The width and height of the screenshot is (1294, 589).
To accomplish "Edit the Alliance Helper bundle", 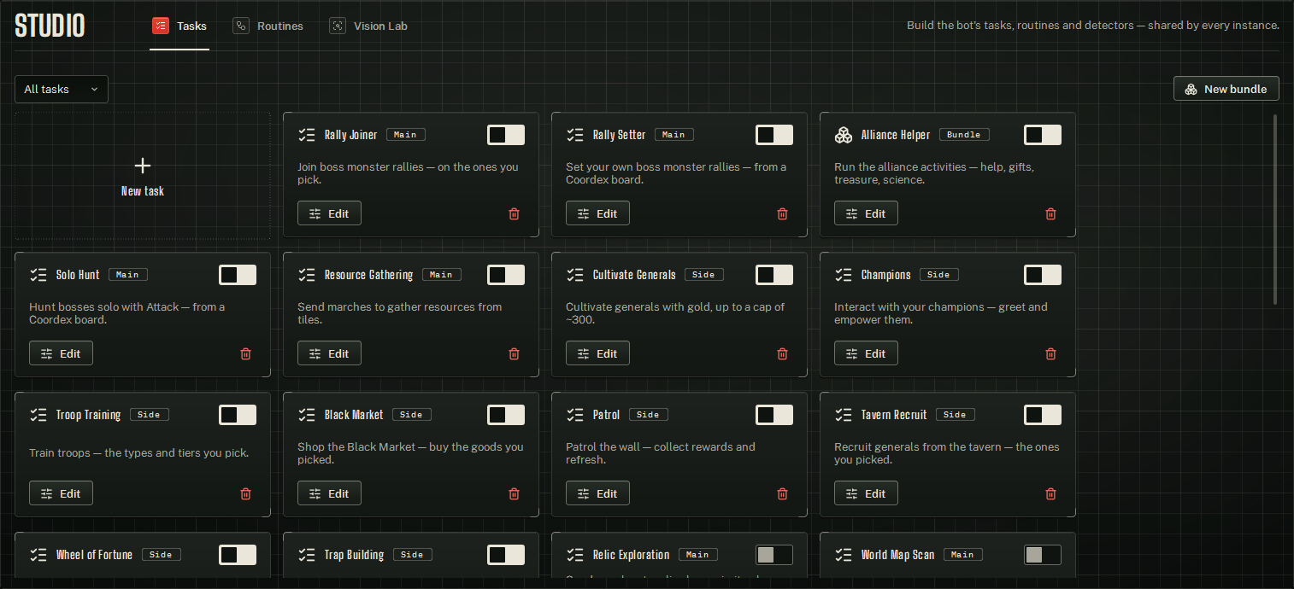I will click(x=866, y=213).
